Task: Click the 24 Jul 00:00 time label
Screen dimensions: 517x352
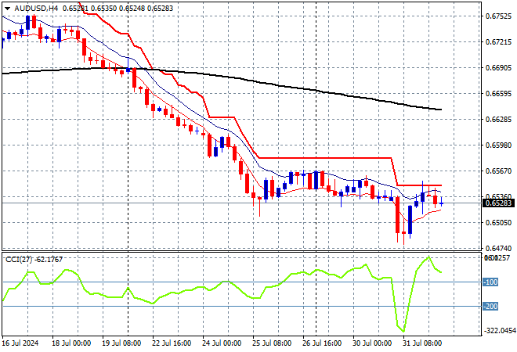Action: point(222,343)
